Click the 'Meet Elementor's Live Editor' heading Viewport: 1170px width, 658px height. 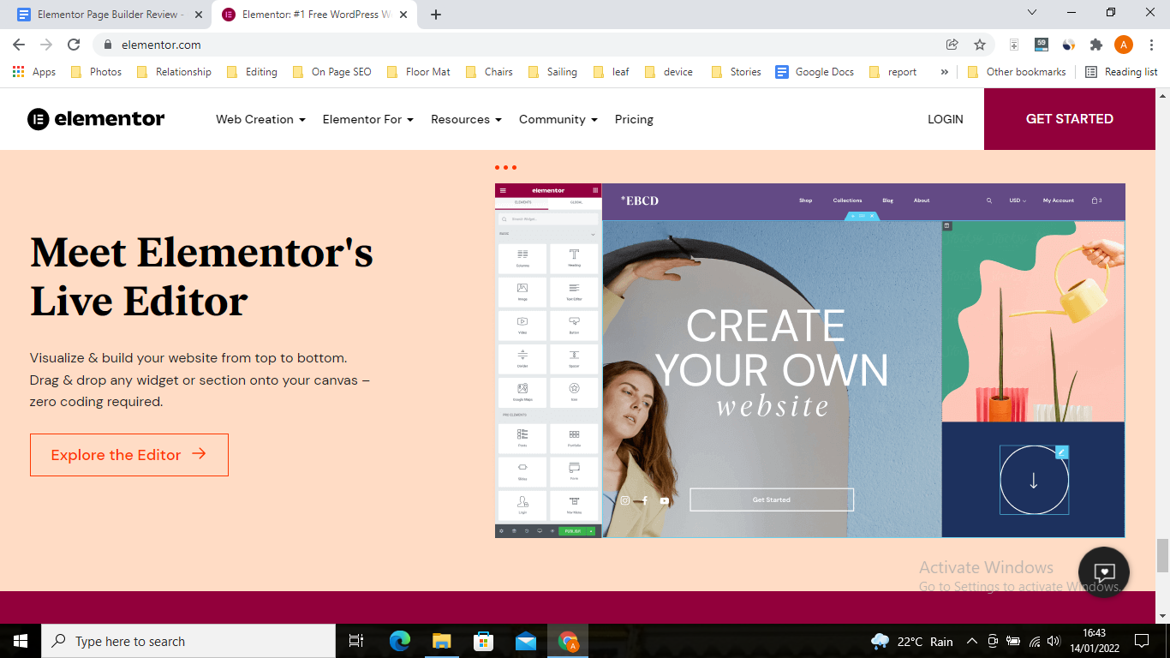201,277
